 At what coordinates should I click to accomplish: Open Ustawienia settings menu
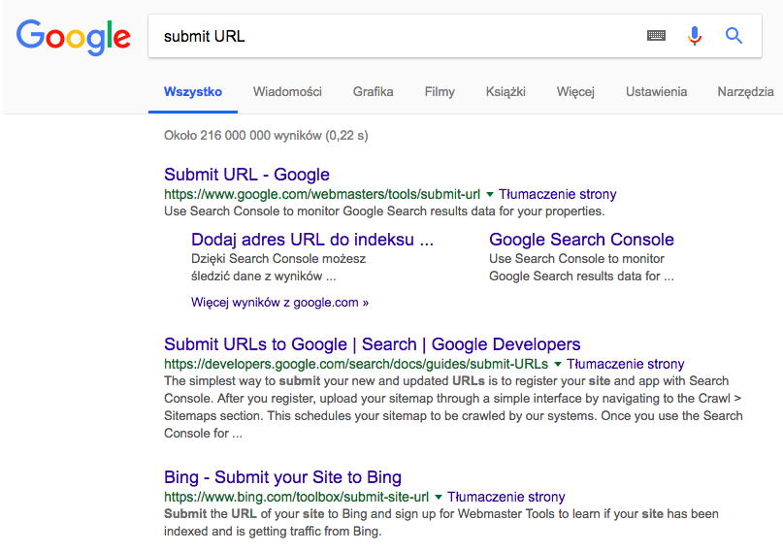pyautogui.click(x=656, y=92)
